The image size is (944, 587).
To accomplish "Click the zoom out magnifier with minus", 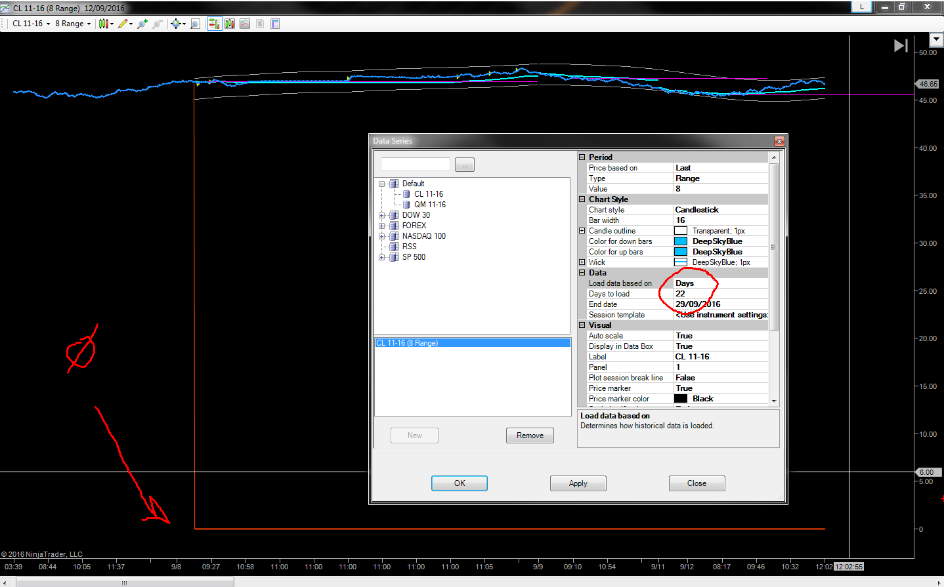I will coord(158,24).
